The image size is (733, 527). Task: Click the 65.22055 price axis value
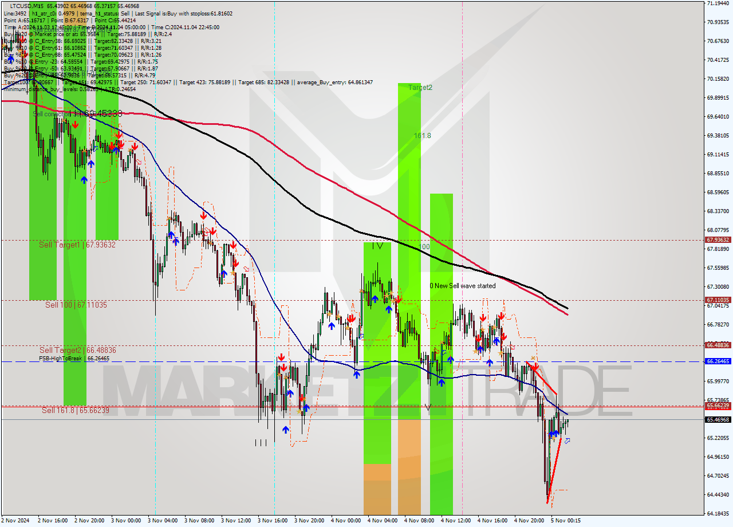pos(718,438)
